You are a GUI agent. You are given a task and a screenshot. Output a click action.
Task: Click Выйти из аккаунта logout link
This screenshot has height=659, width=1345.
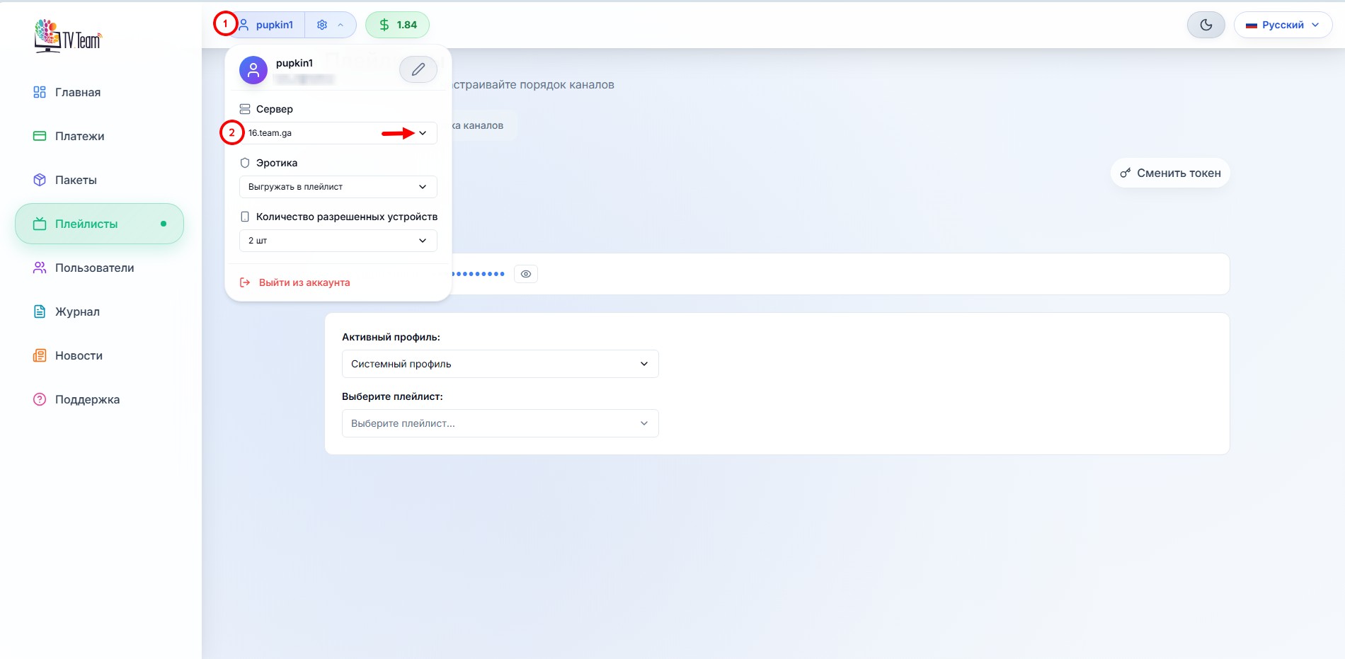click(304, 282)
